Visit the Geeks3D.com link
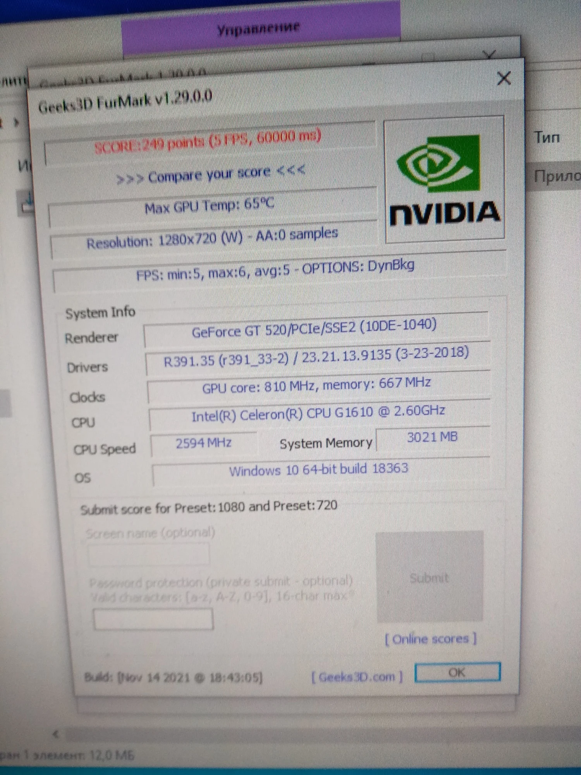 (x=357, y=677)
